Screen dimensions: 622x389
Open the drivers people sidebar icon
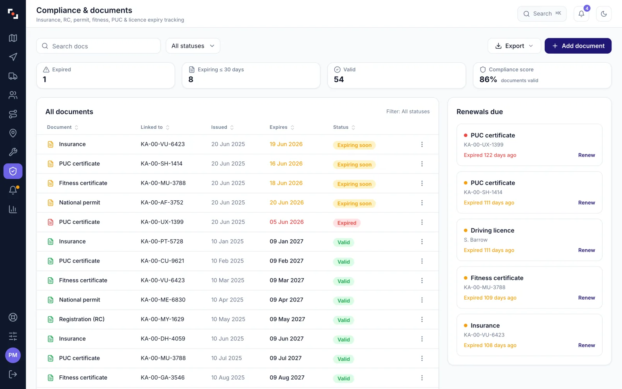click(13, 95)
